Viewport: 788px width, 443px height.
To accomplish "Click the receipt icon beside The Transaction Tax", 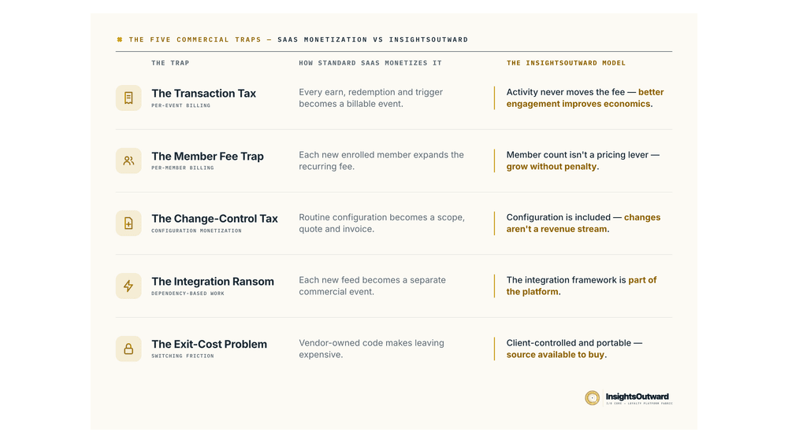I will pos(128,98).
